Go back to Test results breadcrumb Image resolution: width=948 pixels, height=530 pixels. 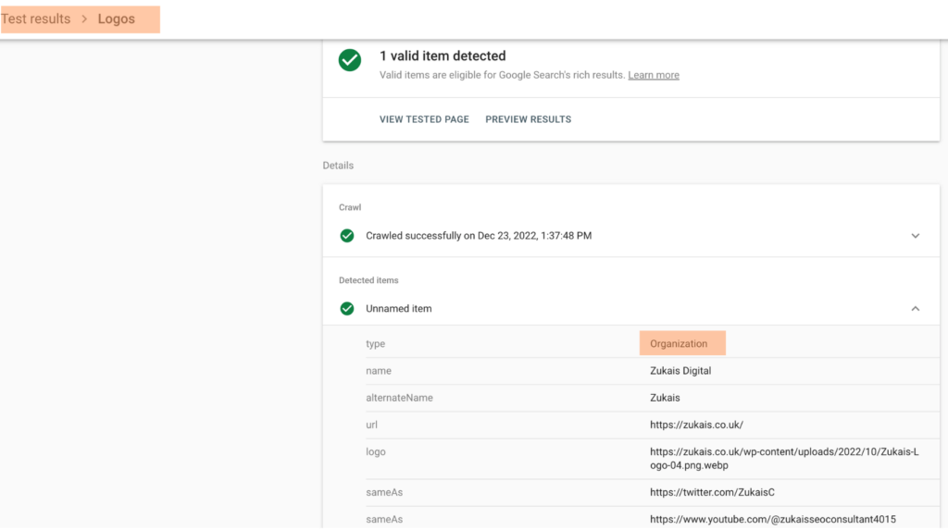(x=36, y=19)
